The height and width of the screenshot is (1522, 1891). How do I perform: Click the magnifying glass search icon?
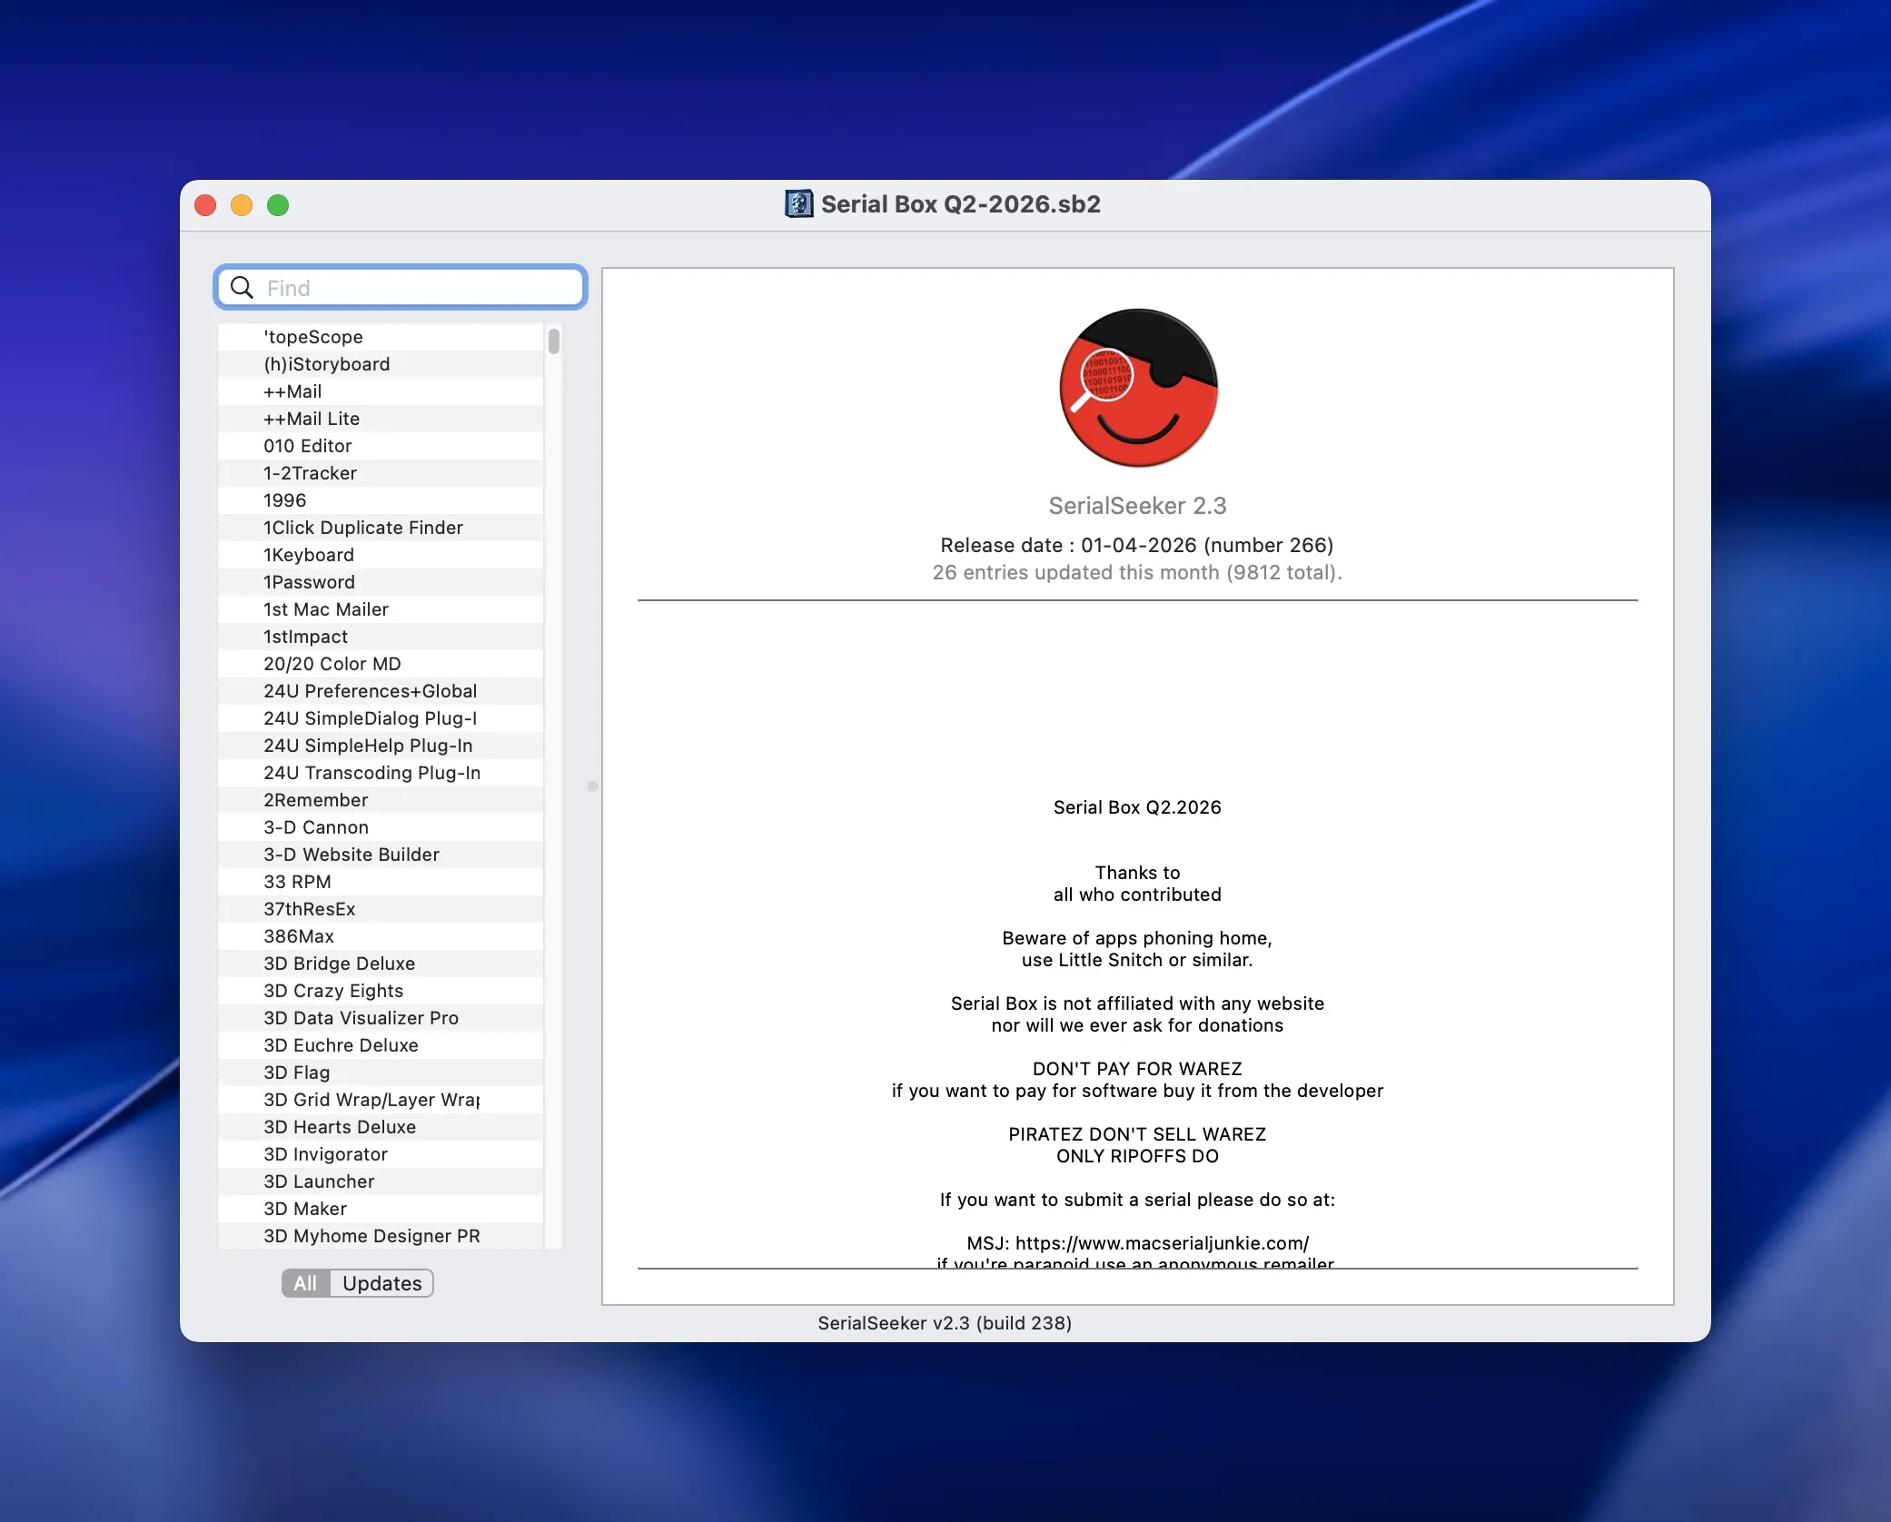pos(242,288)
